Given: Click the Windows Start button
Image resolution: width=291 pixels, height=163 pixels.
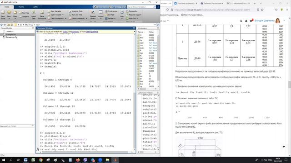Looking at the screenshot, I should tap(3, 160).
